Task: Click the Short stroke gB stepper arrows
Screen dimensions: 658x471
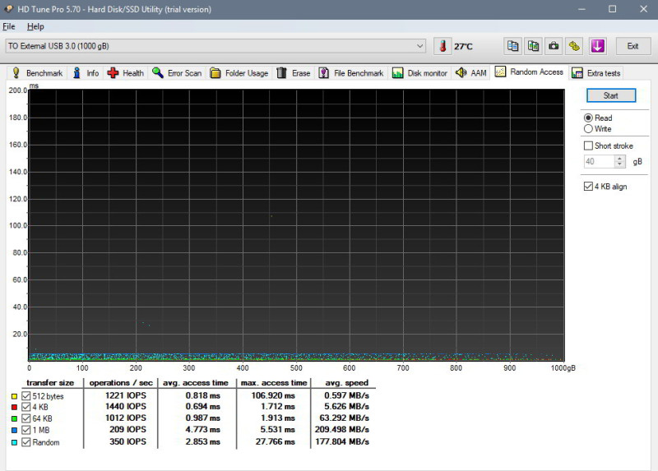Action: tap(620, 161)
